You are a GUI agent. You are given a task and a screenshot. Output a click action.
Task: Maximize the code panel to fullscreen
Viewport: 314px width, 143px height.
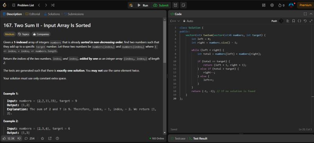pos(305,14)
